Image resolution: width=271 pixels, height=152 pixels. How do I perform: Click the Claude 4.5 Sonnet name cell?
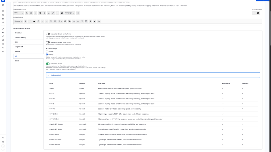tap(56, 124)
